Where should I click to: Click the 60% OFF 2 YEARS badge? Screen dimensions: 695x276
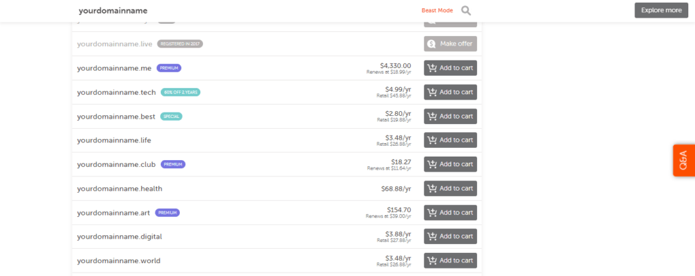(x=181, y=92)
